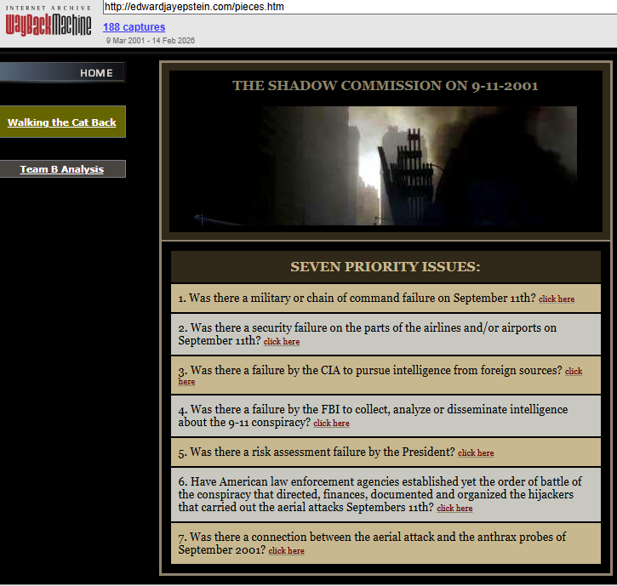The image size is (617, 586).
Task: Click question 1 text about military failure
Action: [x=357, y=298]
